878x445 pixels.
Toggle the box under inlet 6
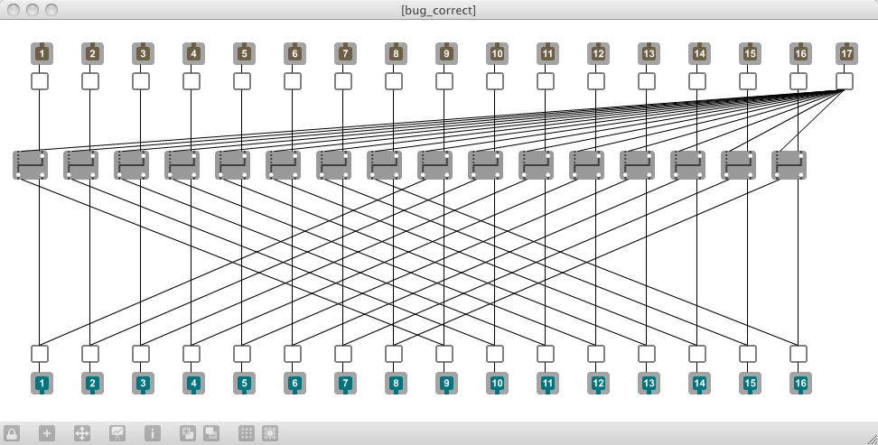pos(293,81)
